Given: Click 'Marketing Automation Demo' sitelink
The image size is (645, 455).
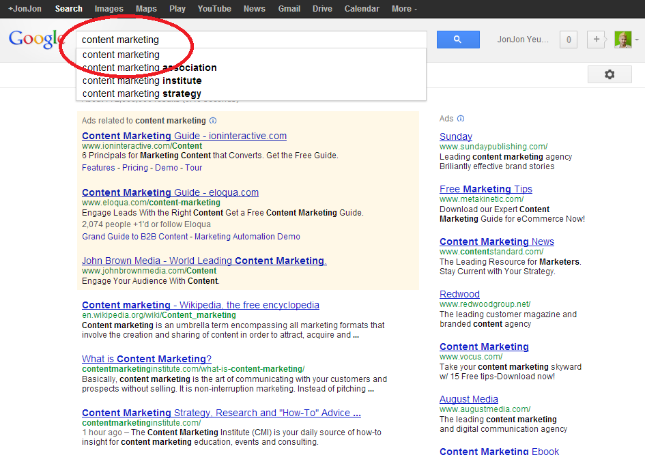Looking at the screenshot, I should [247, 237].
